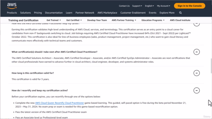The height and width of the screenshot is (119, 212).
Task: Click 'What certification(s) should I take next' question
Action: (54, 52)
